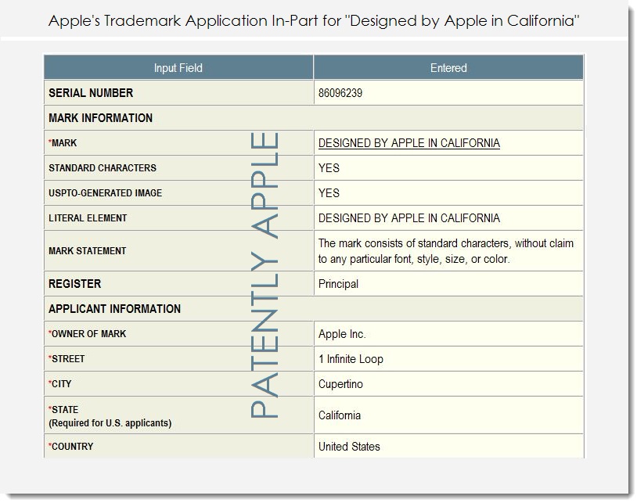
Task: Click the "APPLICANT INFORMATION" section heading
Action: point(114,309)
